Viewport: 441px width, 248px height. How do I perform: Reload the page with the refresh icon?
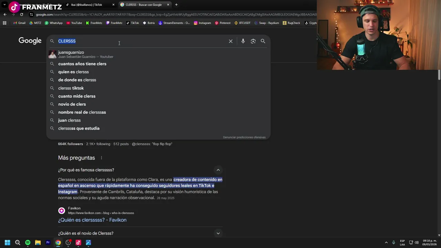tap(21, 14)
